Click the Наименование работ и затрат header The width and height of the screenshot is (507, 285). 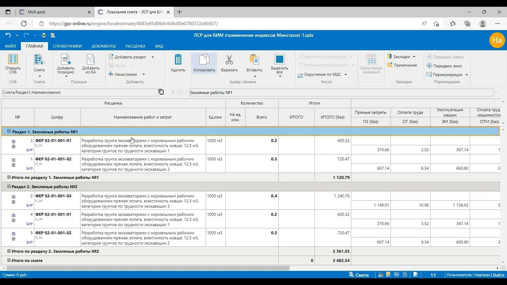143,117
